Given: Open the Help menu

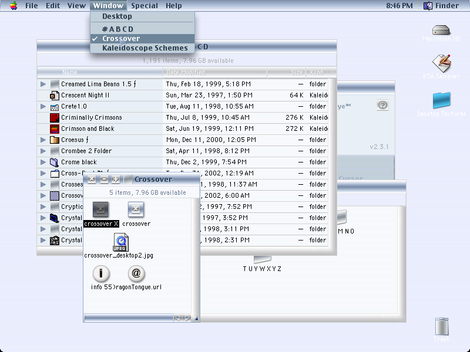Looking at the screenshot, I should 173,6.
